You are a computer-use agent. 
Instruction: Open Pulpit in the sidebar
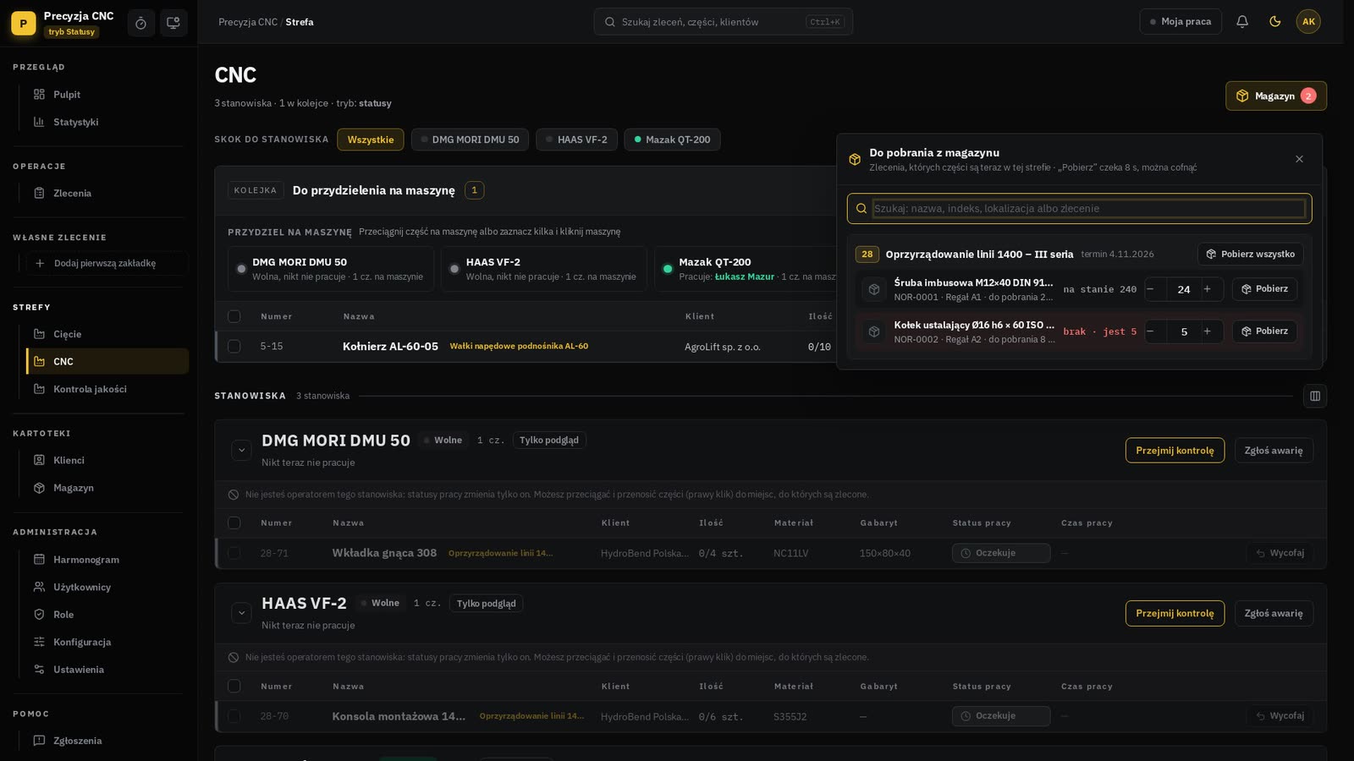click(107, 95)
